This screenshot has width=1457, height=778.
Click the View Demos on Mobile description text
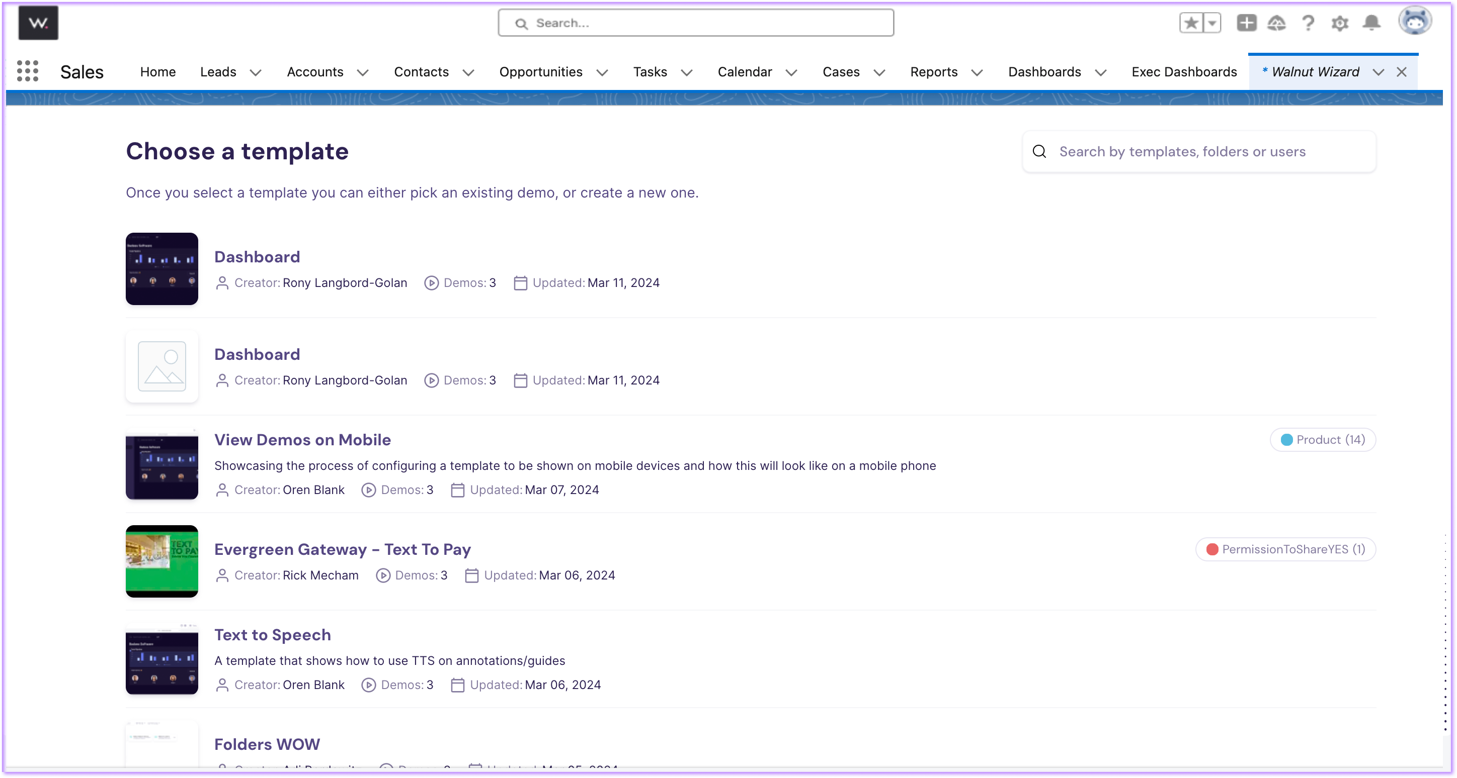point(575,465)
